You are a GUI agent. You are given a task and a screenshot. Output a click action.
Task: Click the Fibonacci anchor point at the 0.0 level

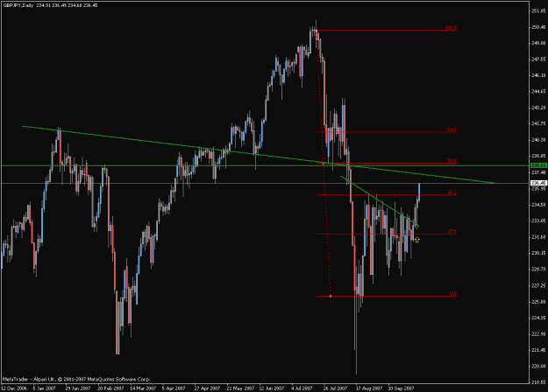[x=331, y=296]
